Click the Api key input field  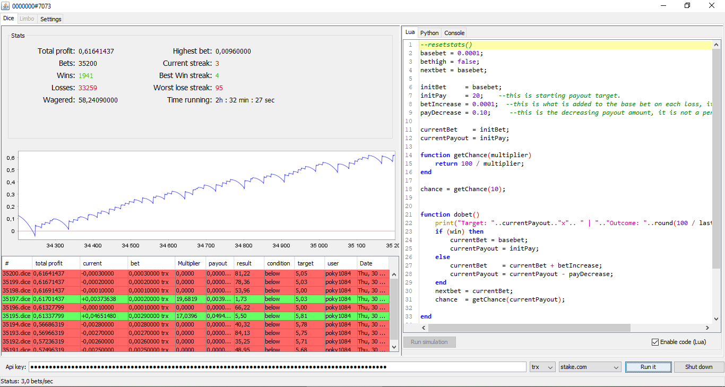278,367
